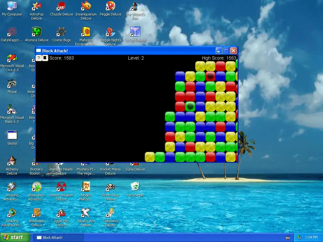The image size is (323, 242).
Task: Click the leftmost yellow block in bottom row
Action: [x=150, y=157]
